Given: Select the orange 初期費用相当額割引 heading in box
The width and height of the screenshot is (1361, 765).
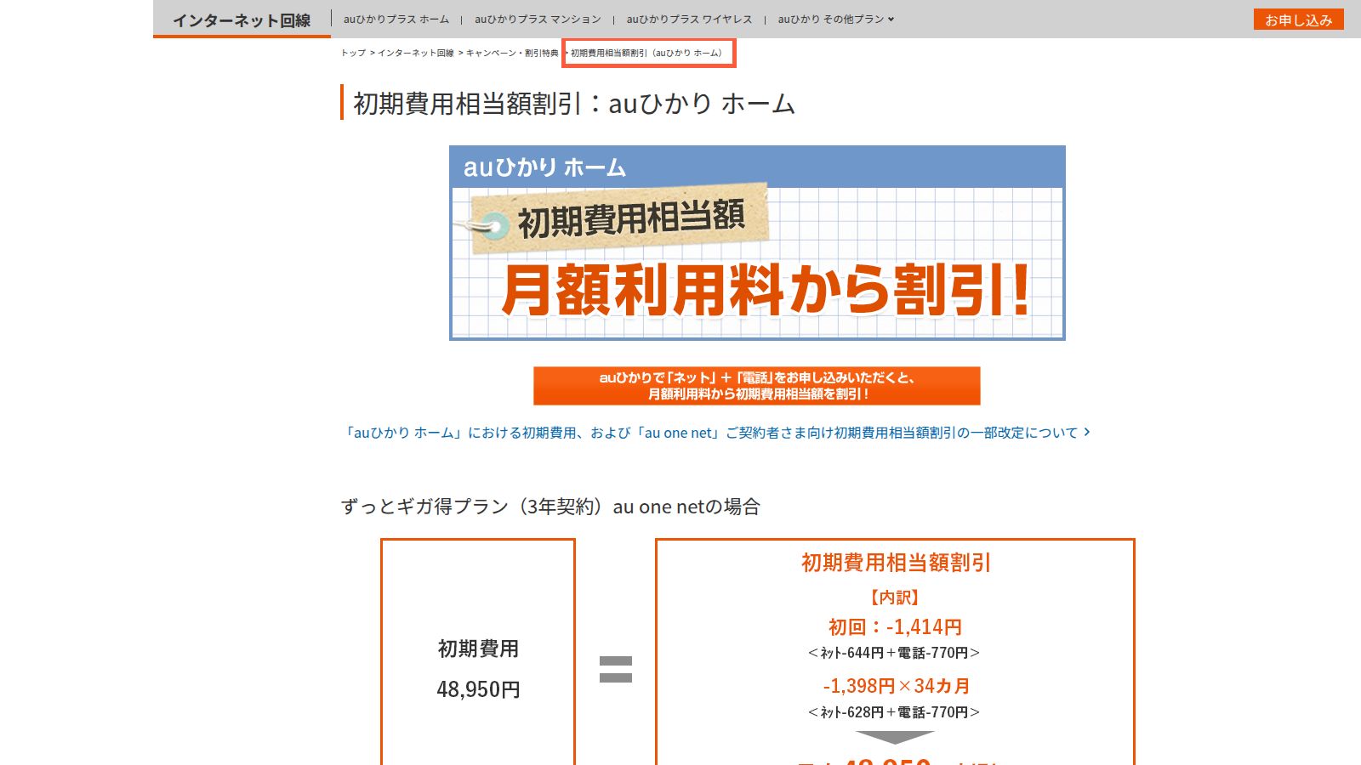Looking at the screenshot, I should 896,563.
